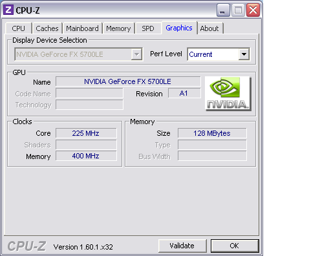The image size is (331, 256).
Task: Close the CPU-Z window
Action: point(253,10)
